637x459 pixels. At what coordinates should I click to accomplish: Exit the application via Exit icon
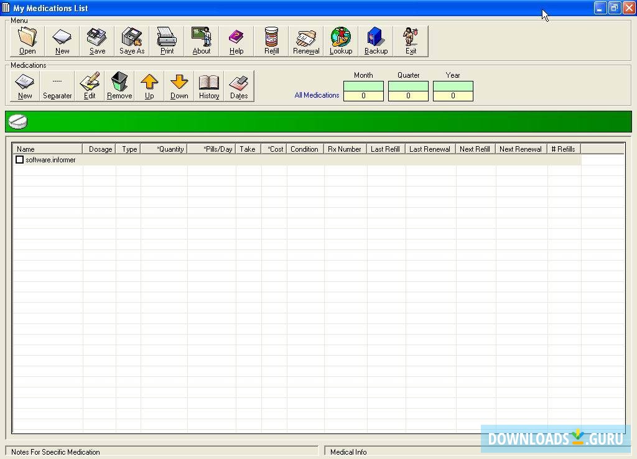(x=411, y=41)
